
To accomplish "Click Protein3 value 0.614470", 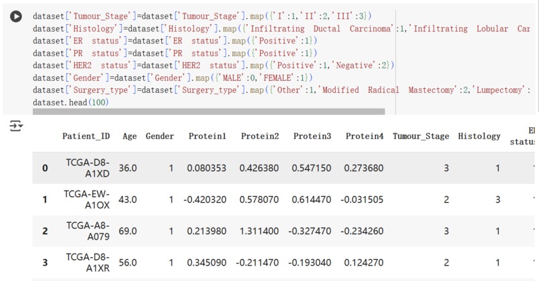I will coord(312,199).
